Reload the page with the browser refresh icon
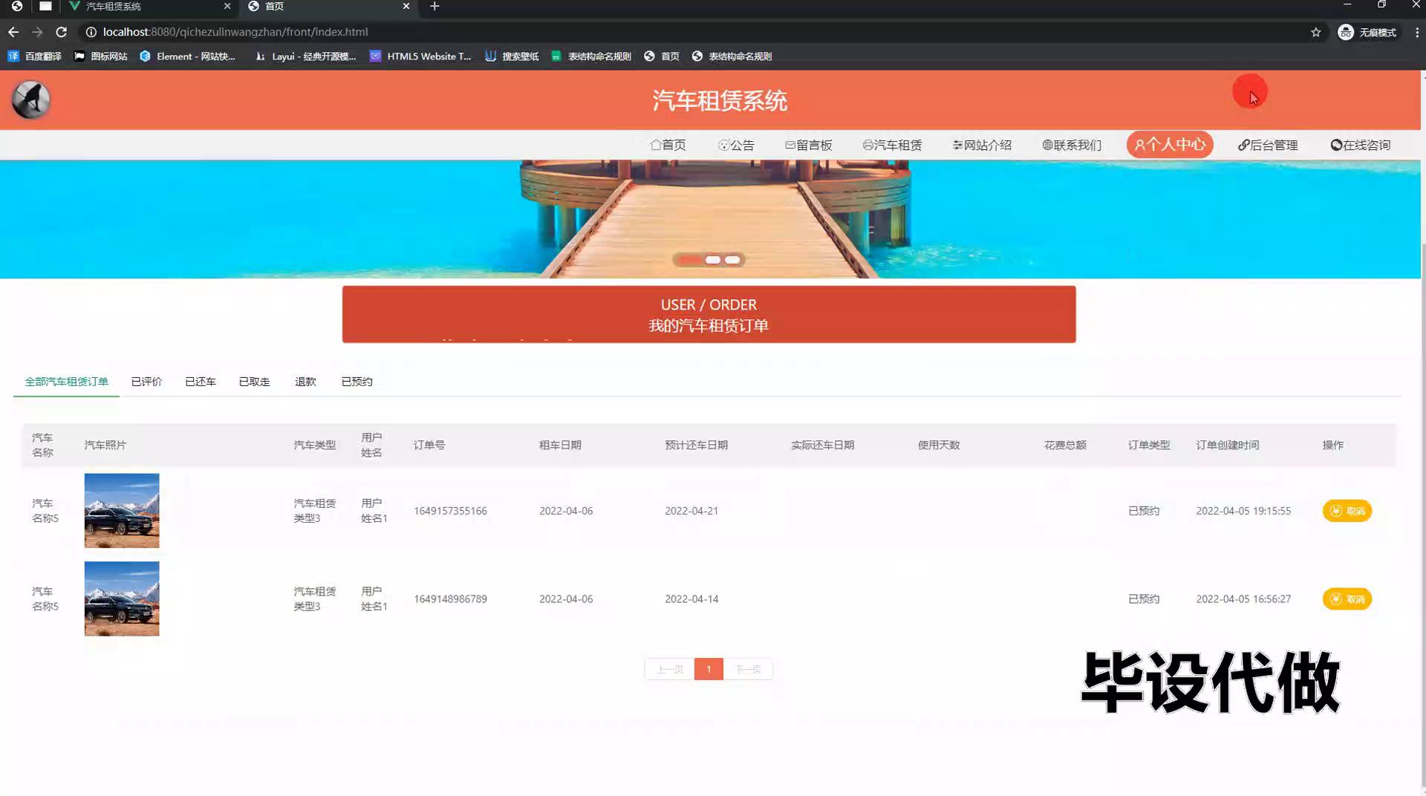Viewport: 1426px width, 796px height. (x=61, y=32)
